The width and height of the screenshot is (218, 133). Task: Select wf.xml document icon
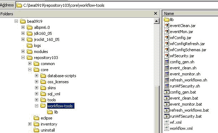167,122
